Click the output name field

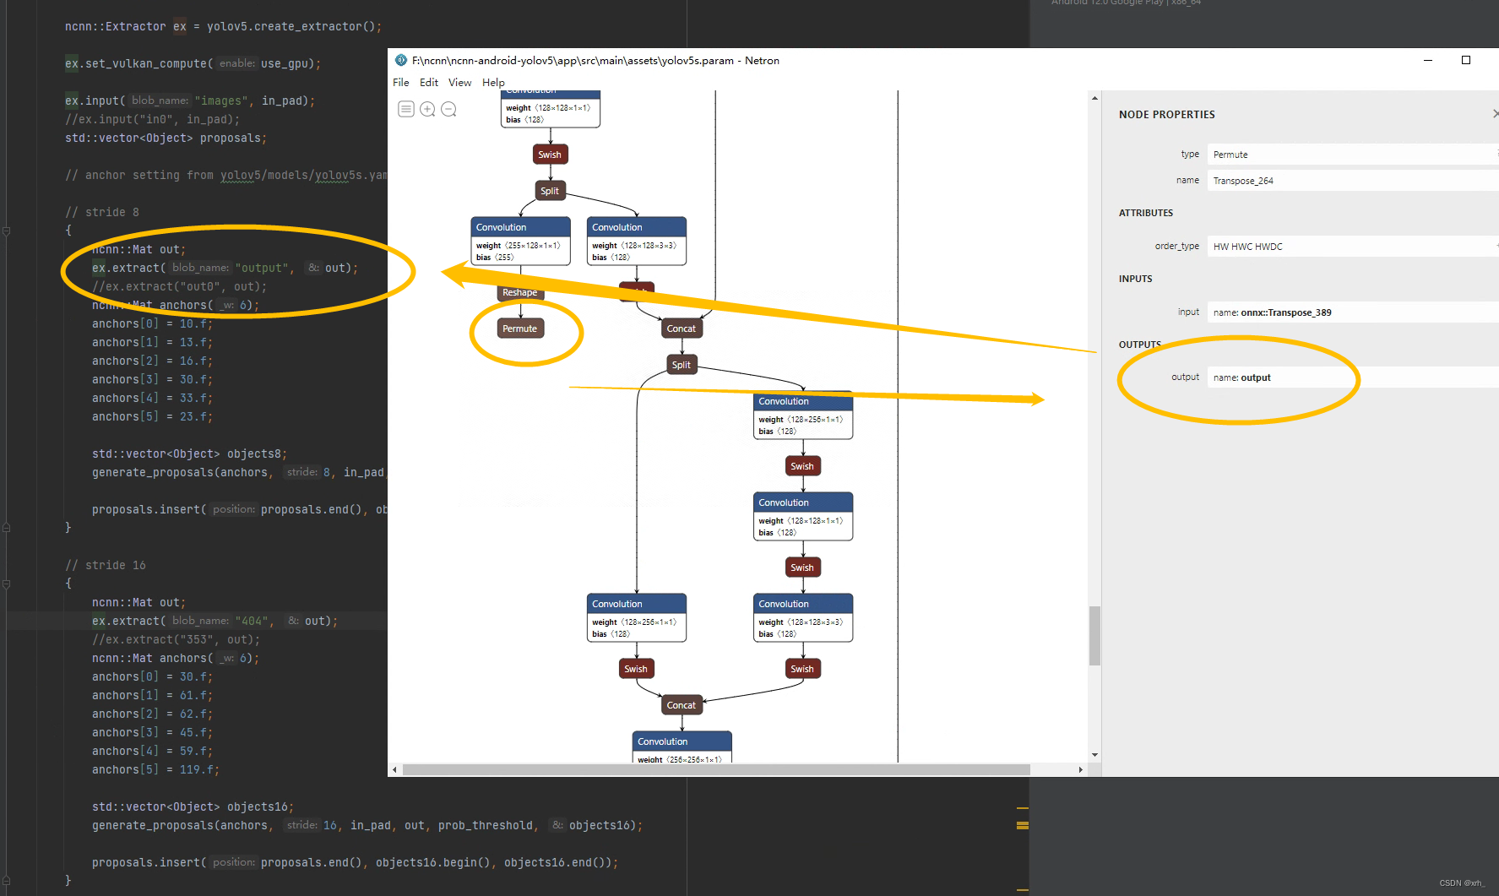coord(1351,377)
